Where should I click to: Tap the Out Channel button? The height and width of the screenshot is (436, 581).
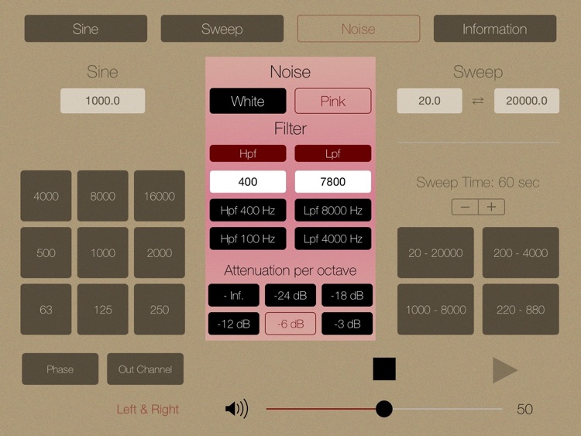point(146,369)
